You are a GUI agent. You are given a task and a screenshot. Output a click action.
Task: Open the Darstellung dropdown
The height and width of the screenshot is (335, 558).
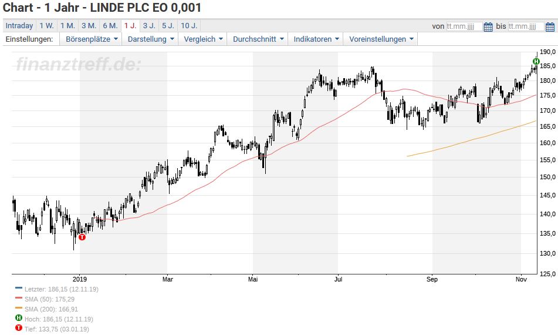click(151, 39)
